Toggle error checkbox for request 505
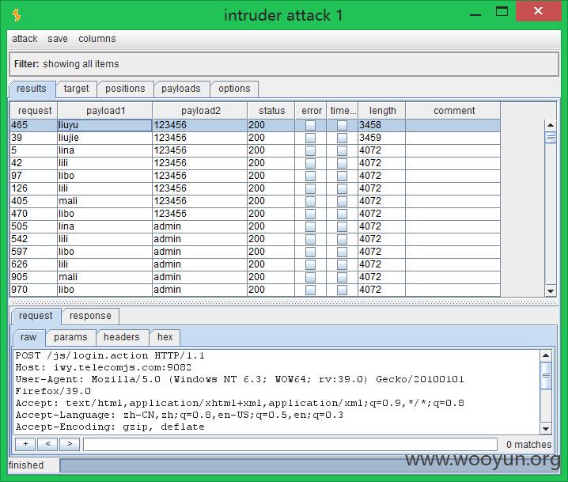Image resolution: width=568 pixels, height=482 pixels. pos(310,226)
